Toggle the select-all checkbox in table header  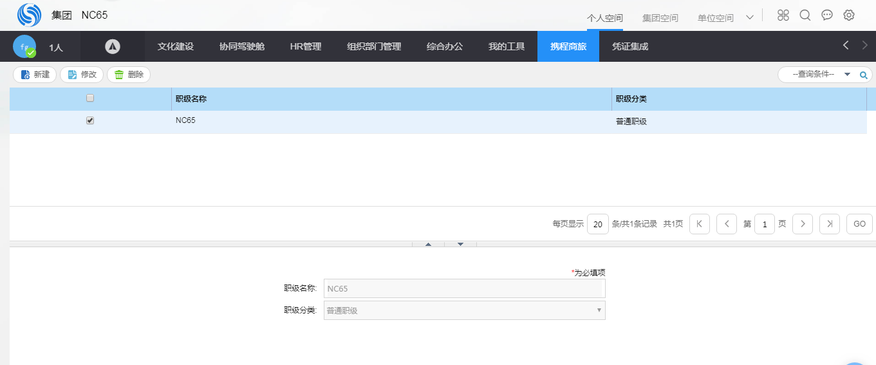90,98
